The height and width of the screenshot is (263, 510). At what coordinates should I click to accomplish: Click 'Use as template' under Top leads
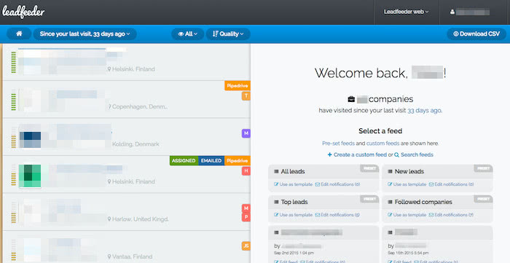294,215
